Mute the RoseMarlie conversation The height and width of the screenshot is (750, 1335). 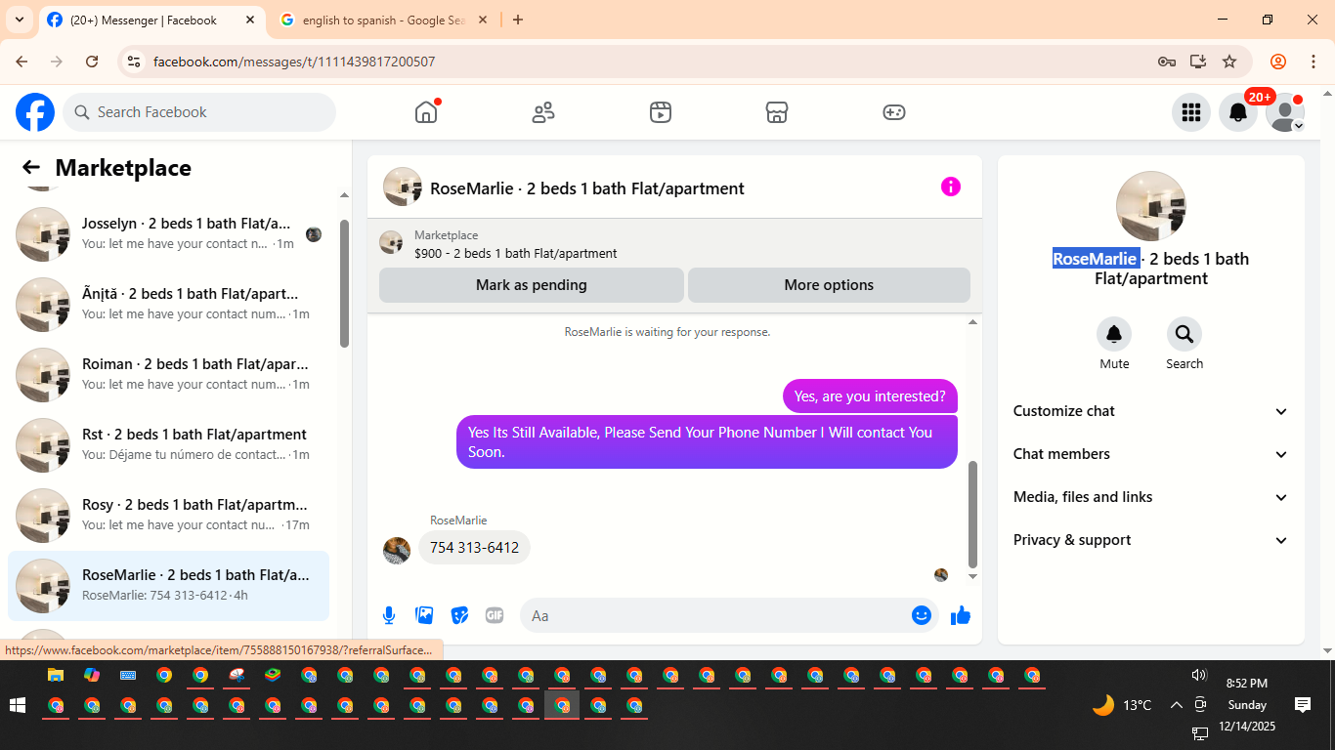(1114, 335)
